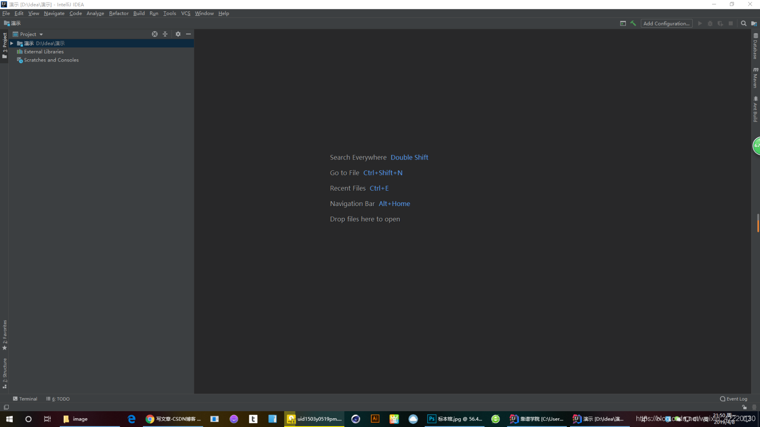Open the Analyze menu
The height and width of the screenshot is (427, 760).
95,13
